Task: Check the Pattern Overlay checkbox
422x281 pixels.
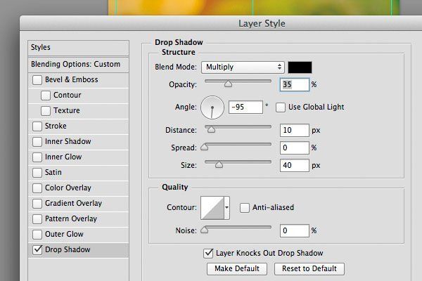Action: [37, 219]
